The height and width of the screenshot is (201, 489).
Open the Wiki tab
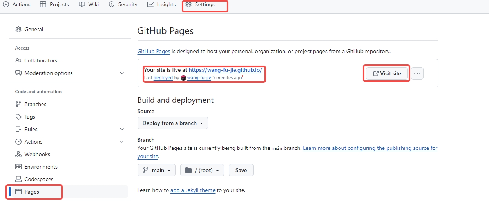click(89, 5)
